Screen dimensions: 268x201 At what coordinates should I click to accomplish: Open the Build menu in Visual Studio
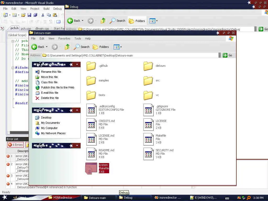(x=46, y=9)
